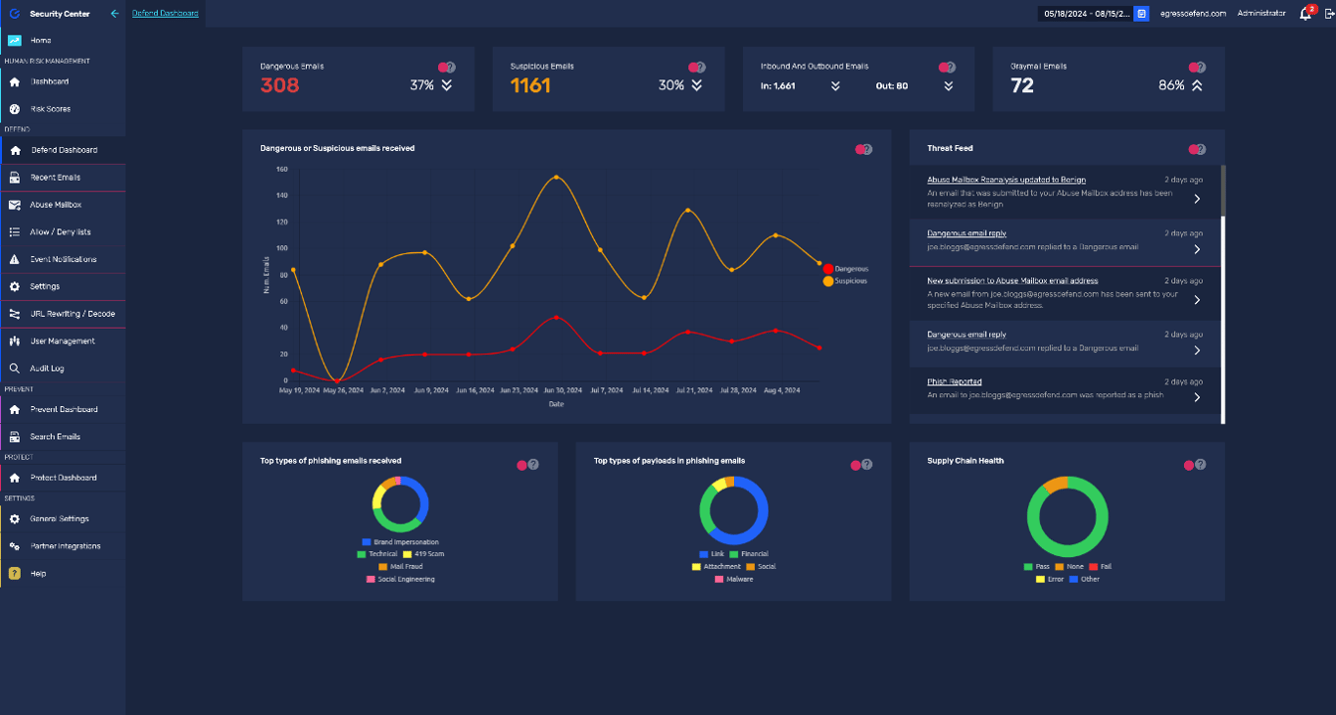Toggle the Inbound And Outbound Emails switch

[x=948, y=68]
